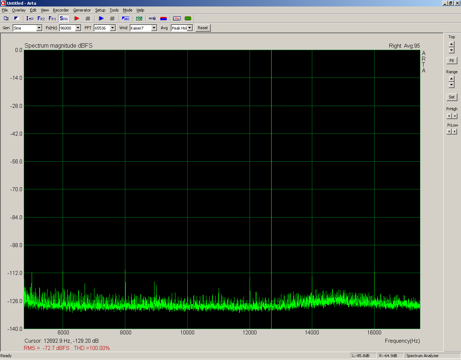Screen dimensions: 461x360
Task: Stop generator with second gray square
Action: click(x=112, y=18)
